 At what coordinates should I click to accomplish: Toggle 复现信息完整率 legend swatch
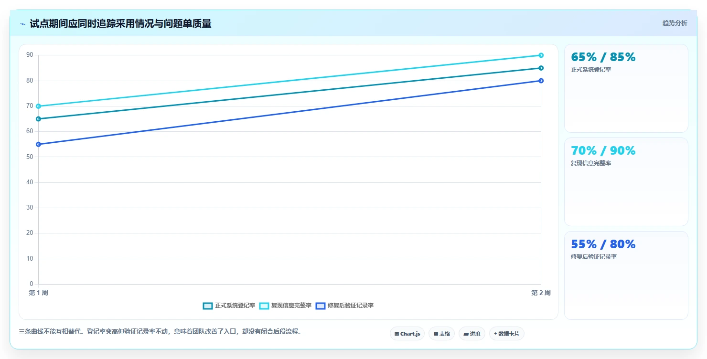pyautogui.click(x=264, y=306)
